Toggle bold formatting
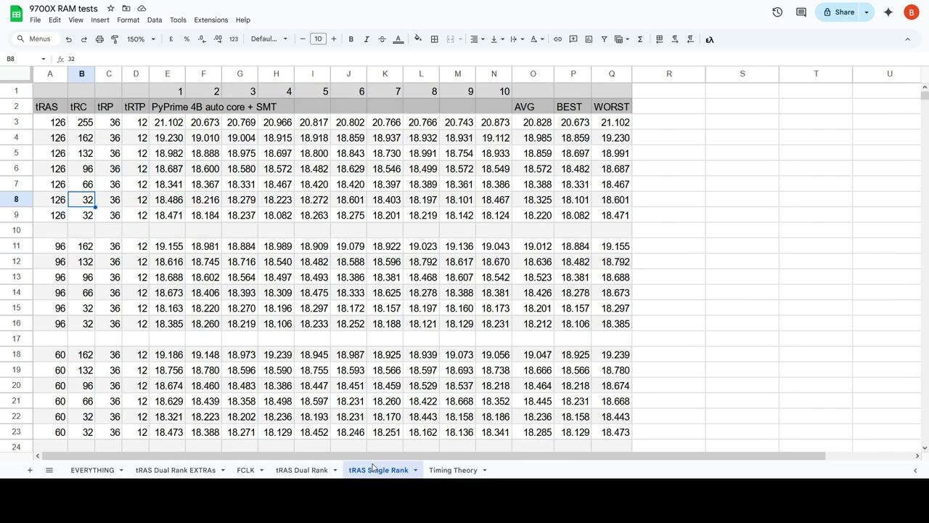The image size is (929, 523). (x=351, y=39)
